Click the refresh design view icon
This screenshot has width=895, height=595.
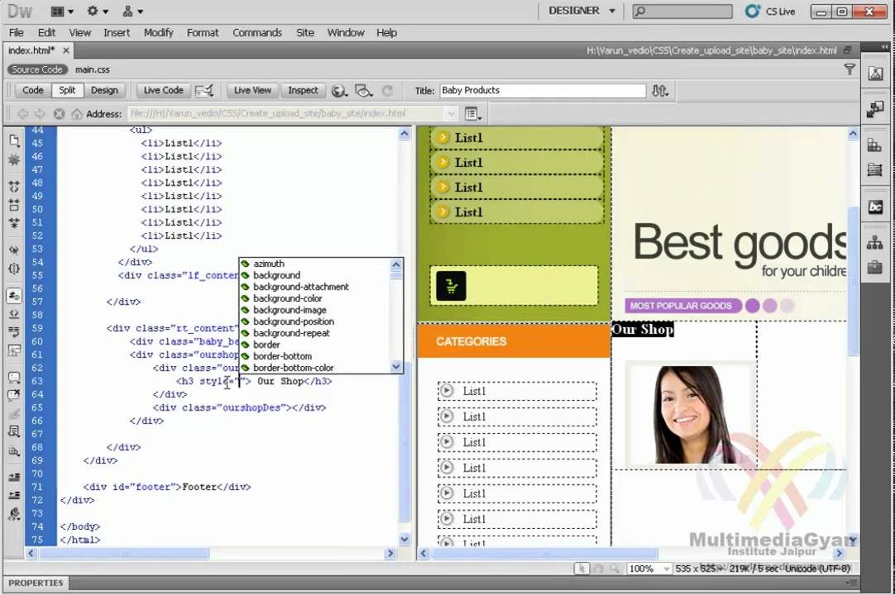tap(388, 91)
